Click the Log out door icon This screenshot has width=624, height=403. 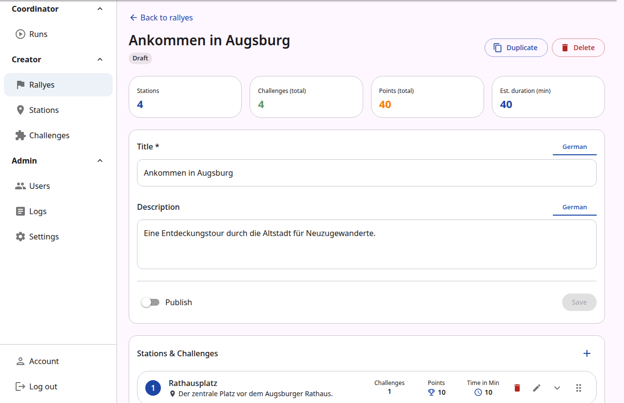20,386
